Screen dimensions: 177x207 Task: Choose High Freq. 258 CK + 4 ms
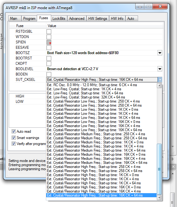[x=102, y=167]
